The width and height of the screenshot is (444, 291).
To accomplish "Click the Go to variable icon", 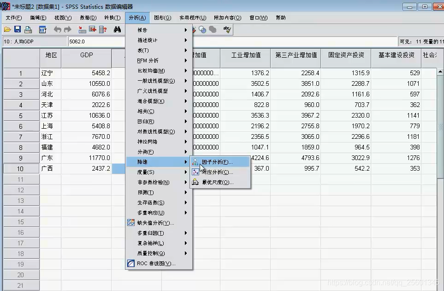I will (x=93, y=30).
